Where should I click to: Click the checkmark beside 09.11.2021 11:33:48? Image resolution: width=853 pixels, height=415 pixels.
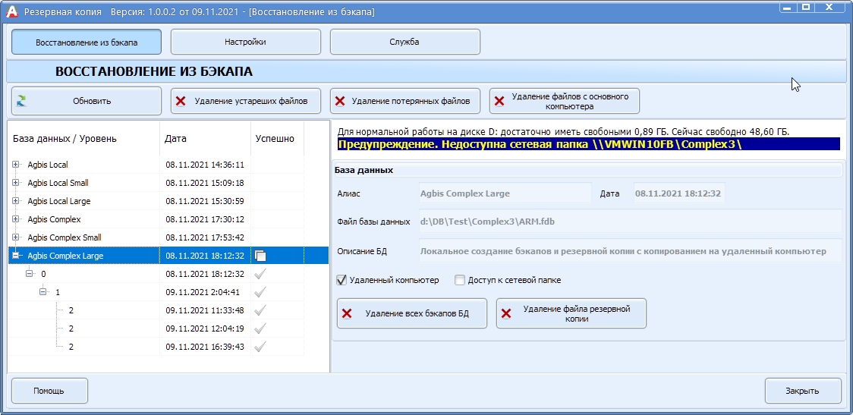(260, 310)
